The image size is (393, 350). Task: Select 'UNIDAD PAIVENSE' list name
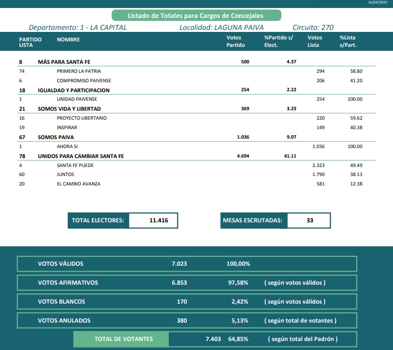77,99
